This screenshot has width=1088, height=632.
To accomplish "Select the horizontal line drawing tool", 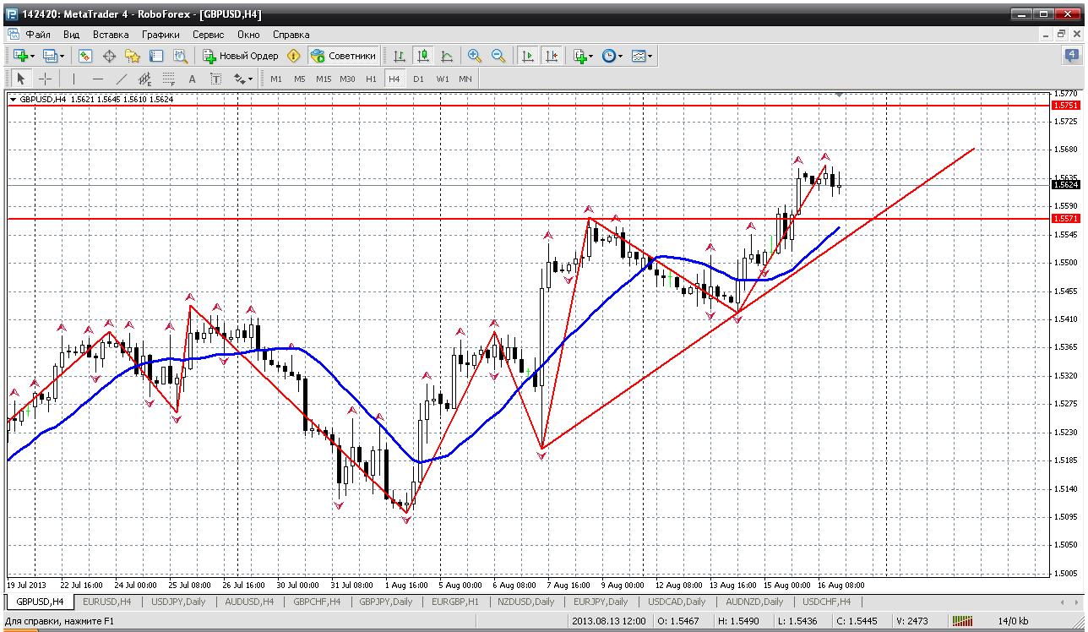I will click(98, 79).
